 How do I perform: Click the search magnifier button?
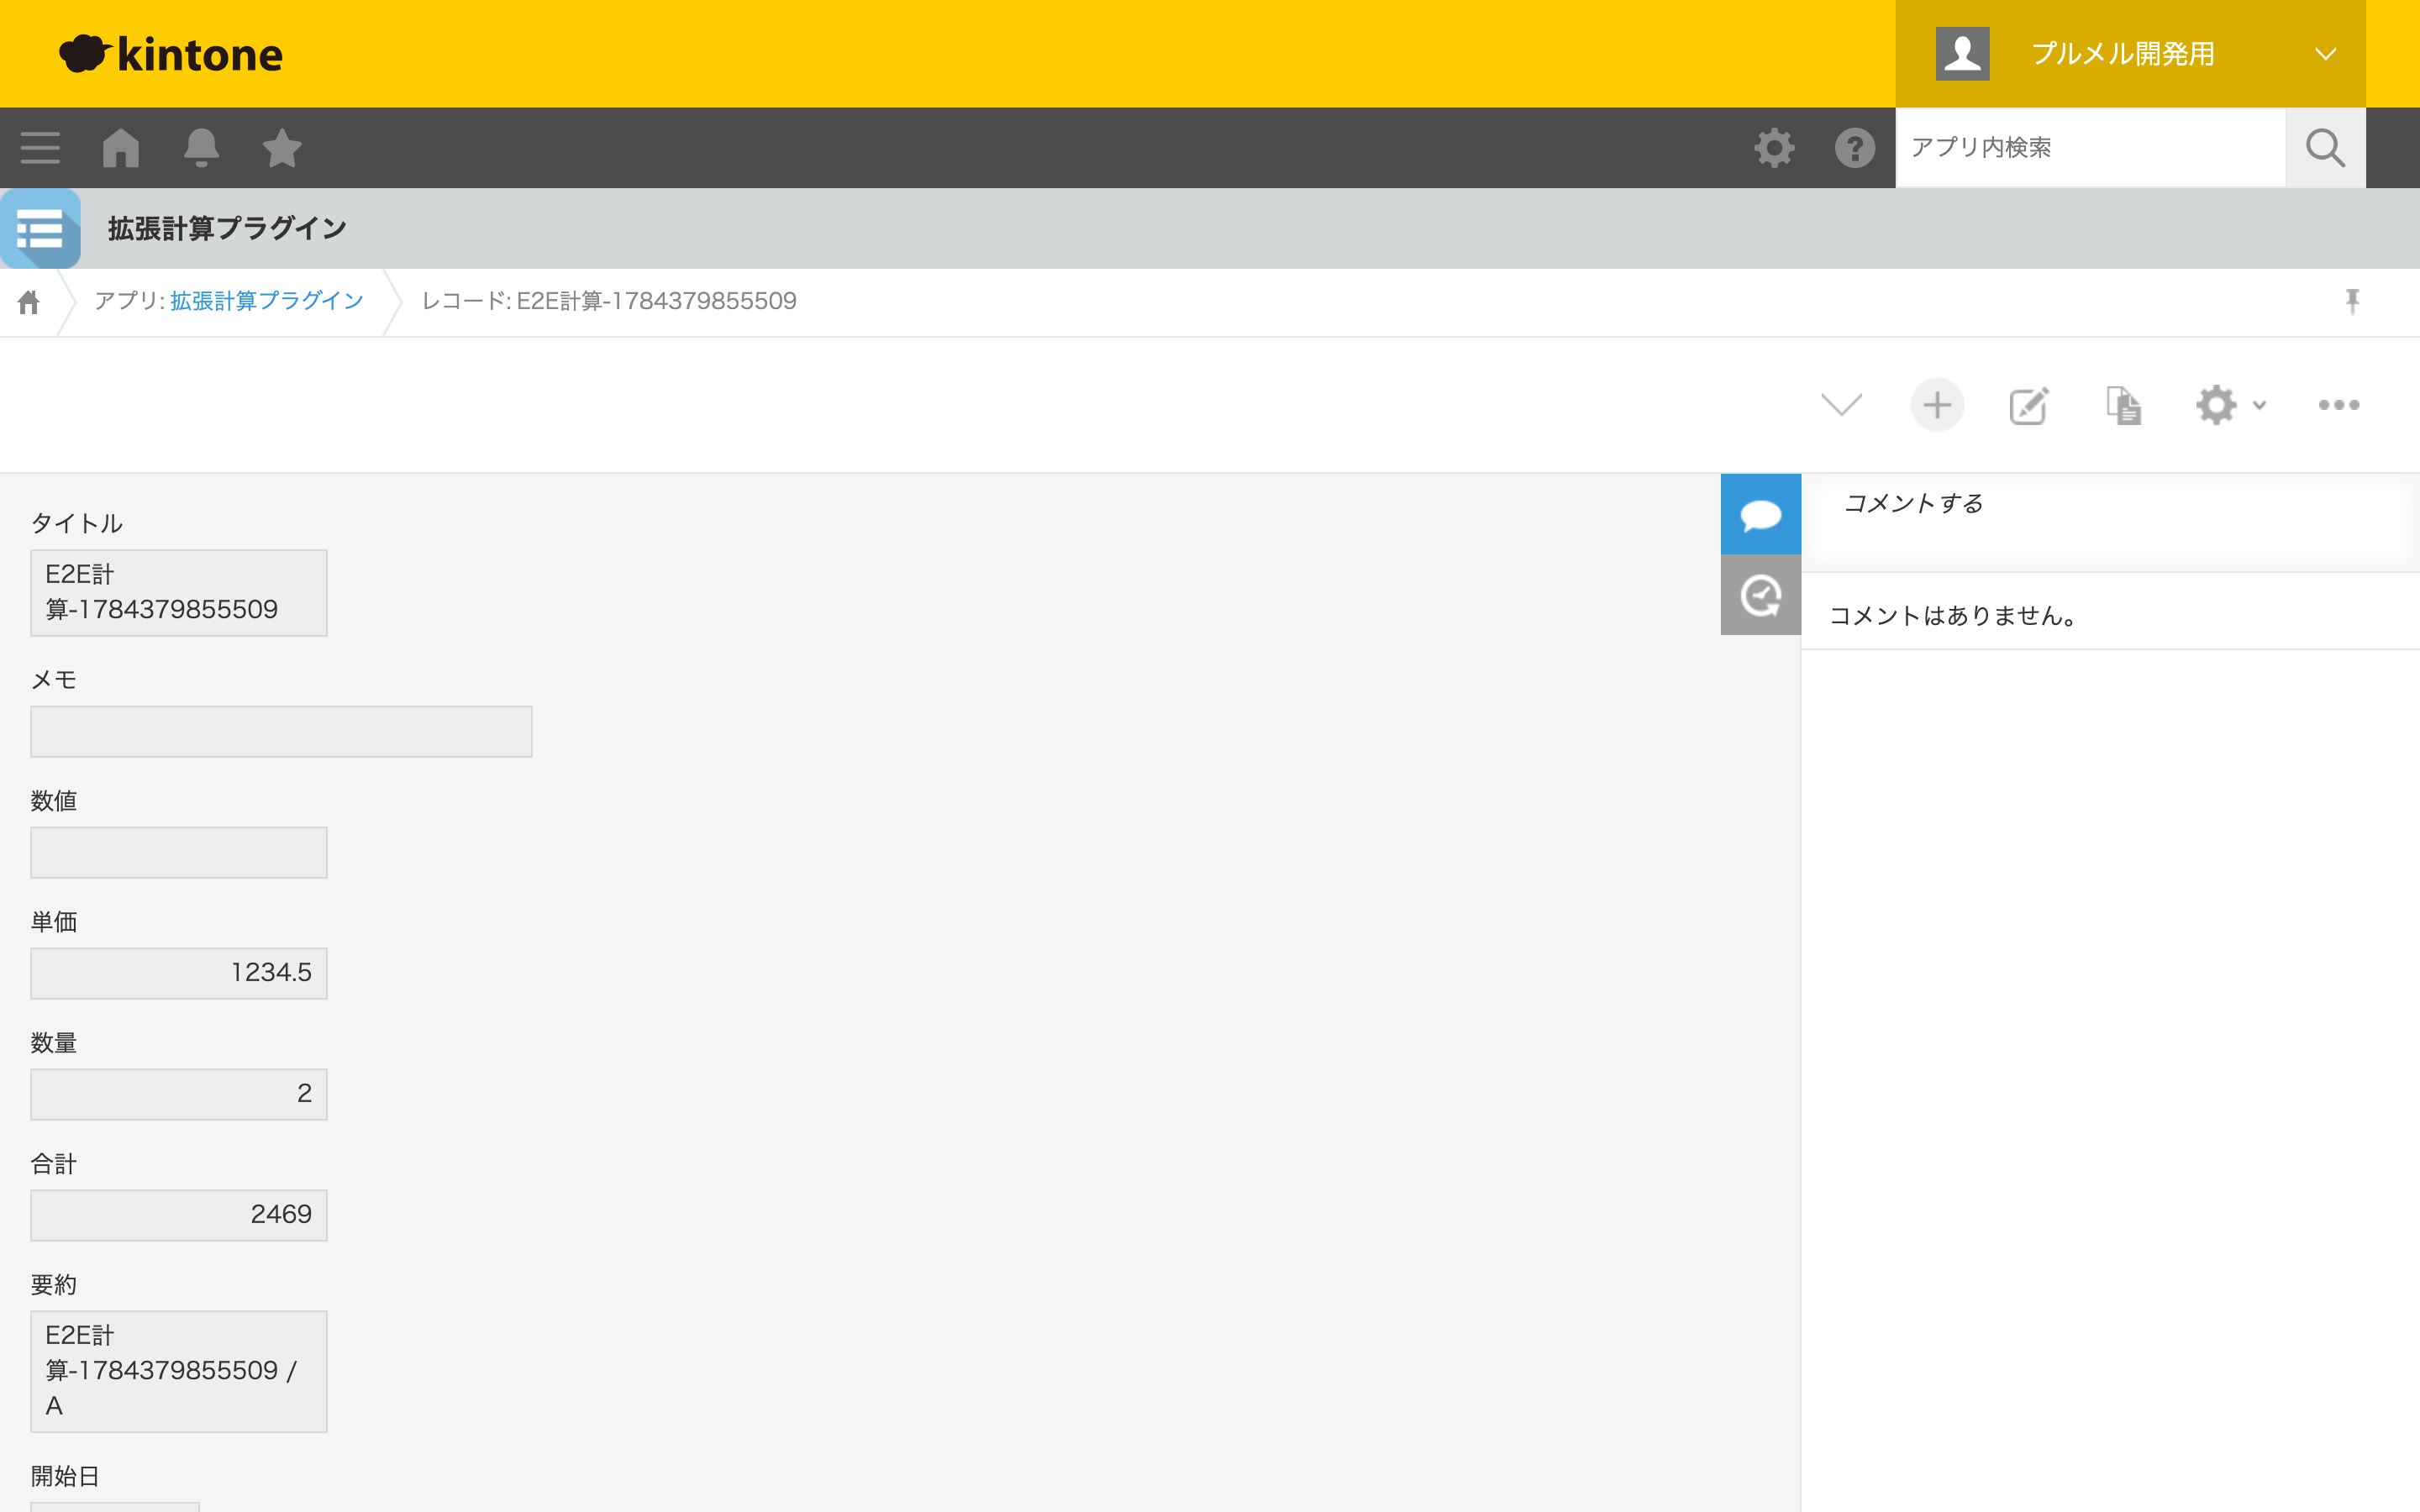2325,148
